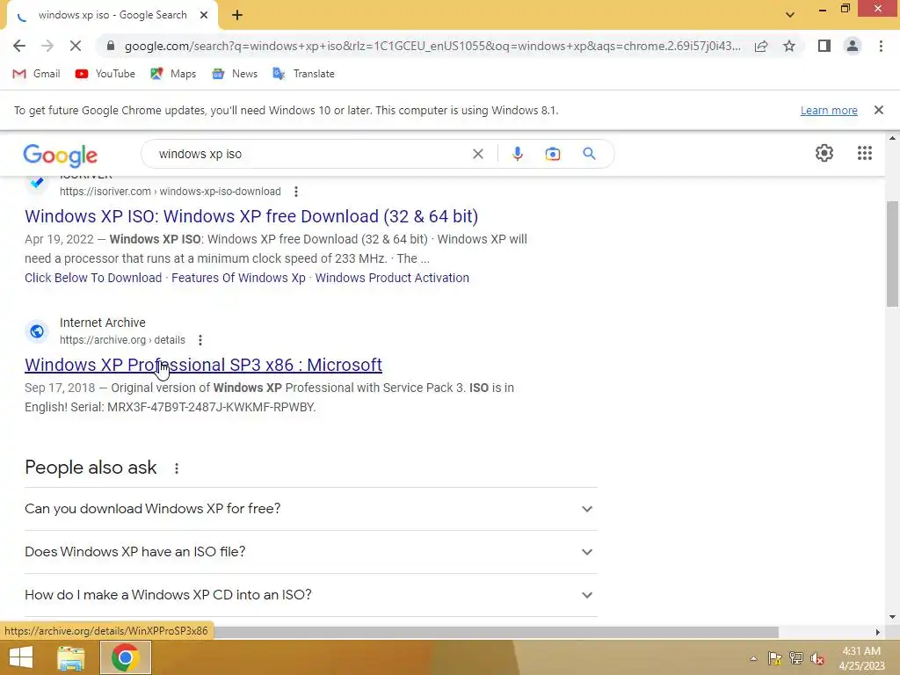Open the tab search dropdown arrow
Image resolution: width=900 pixels, height=675 pixels.
790,15
